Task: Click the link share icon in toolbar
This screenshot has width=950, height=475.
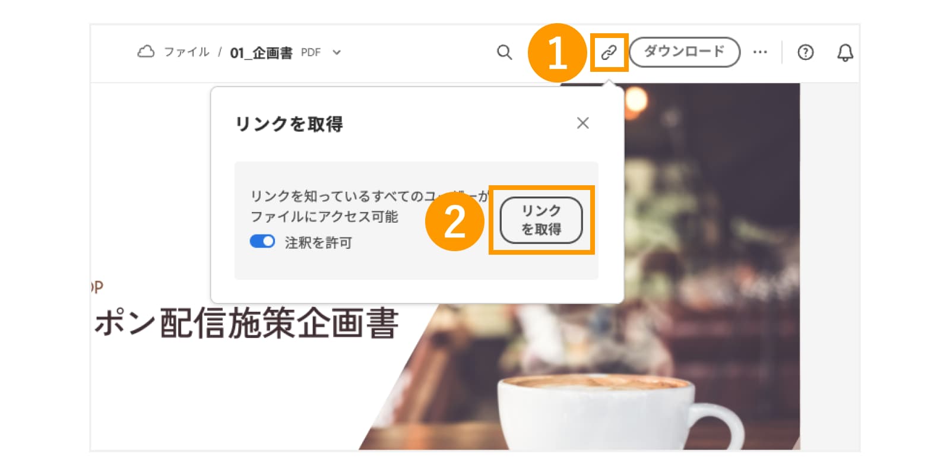Action: click(x=609, y=53)
